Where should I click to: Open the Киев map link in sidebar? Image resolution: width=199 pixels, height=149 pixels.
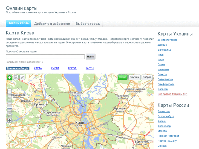160,55
